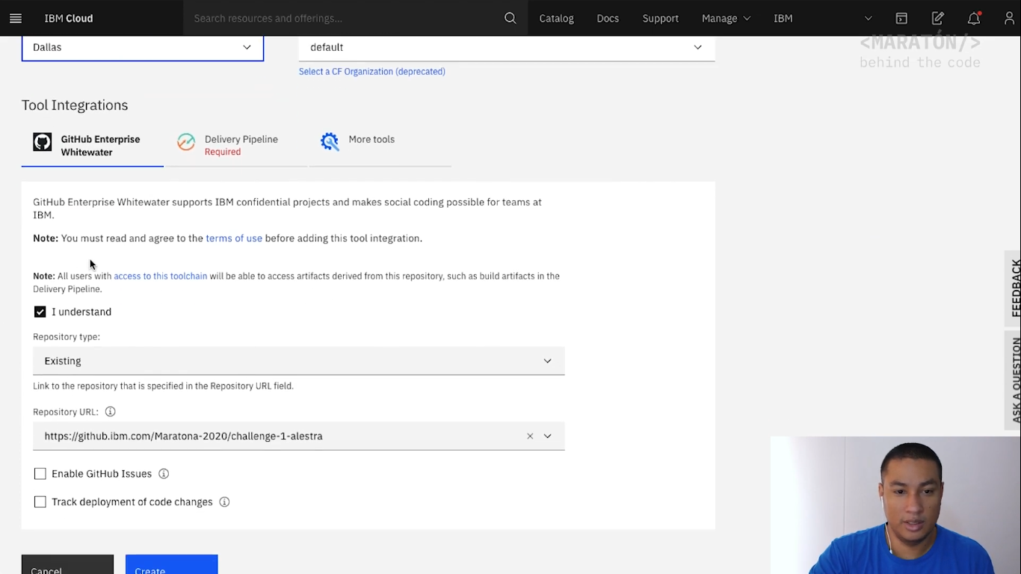Open the Support menu item
Screen dimensions: 1021x574
point(661,18)
